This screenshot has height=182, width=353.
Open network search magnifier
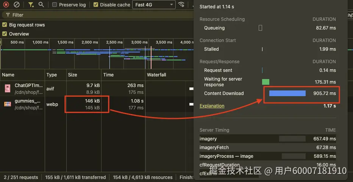41,5
